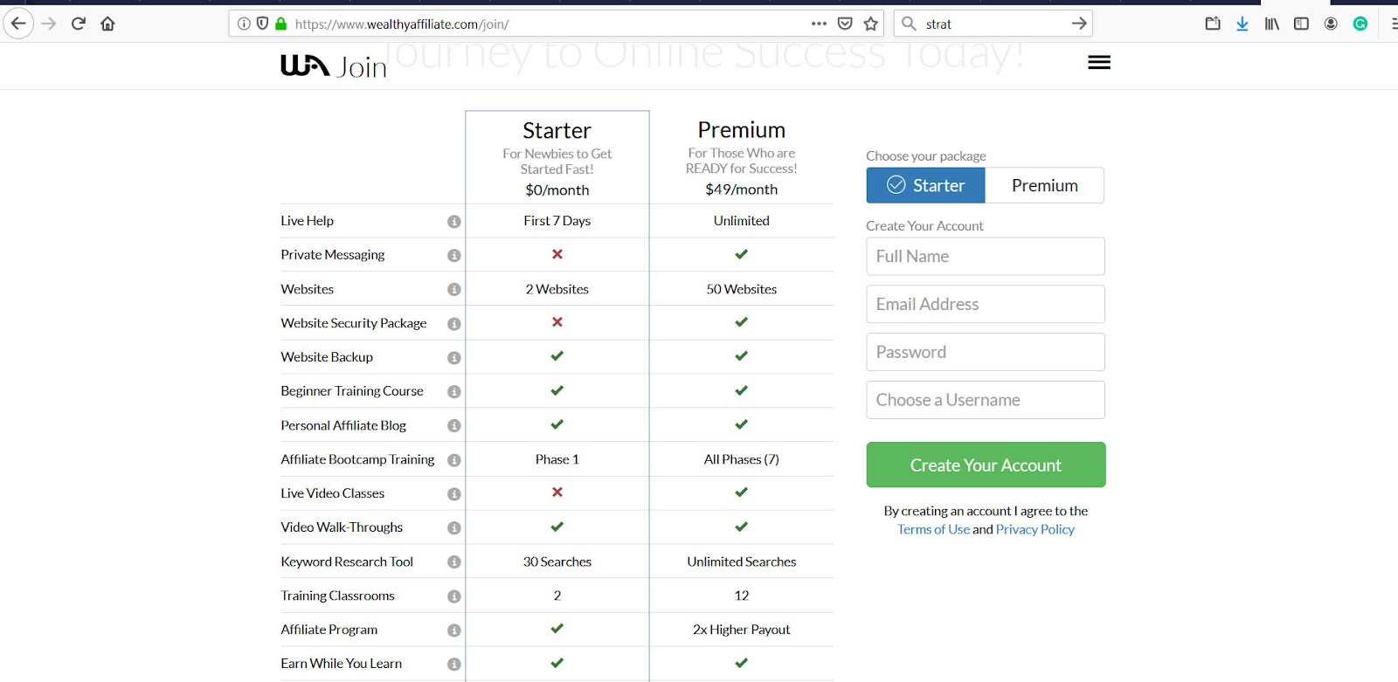Click the '2x Higher Payout' cell

742,630
